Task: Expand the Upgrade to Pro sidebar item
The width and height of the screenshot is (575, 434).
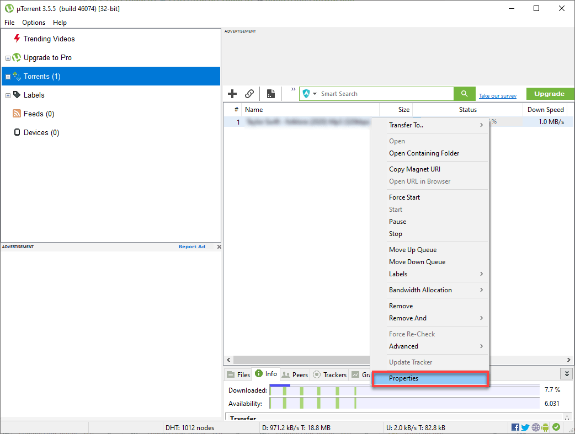Action: [8, 57]
